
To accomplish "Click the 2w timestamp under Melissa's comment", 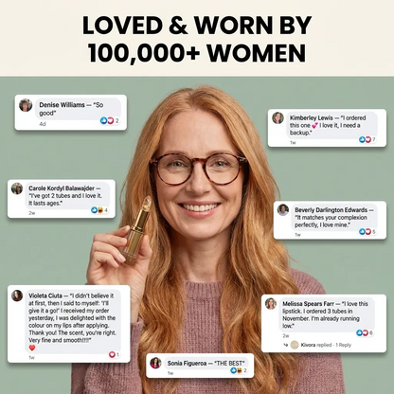I will click(x=286, y=335).
